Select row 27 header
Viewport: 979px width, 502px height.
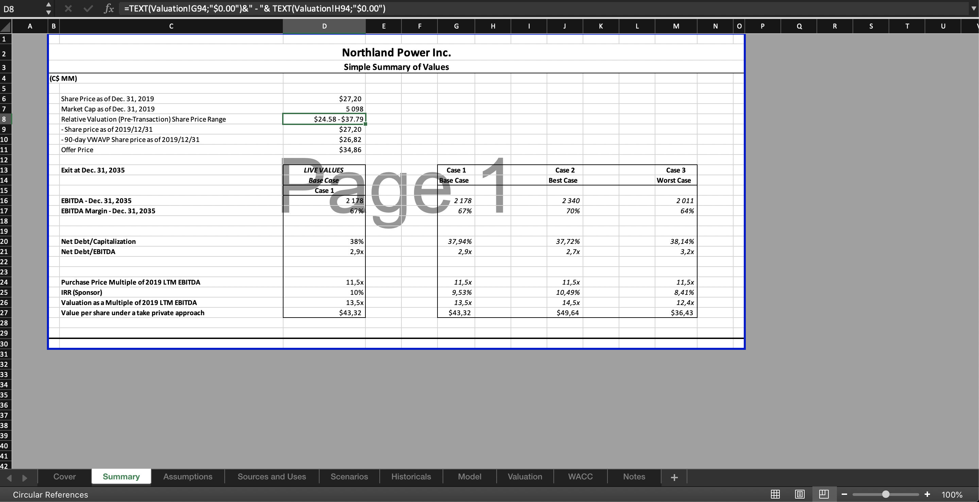pyautogui.click(x=5, y=312)
